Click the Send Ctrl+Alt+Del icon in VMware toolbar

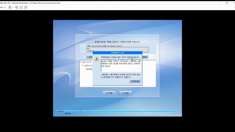[17, 7]
